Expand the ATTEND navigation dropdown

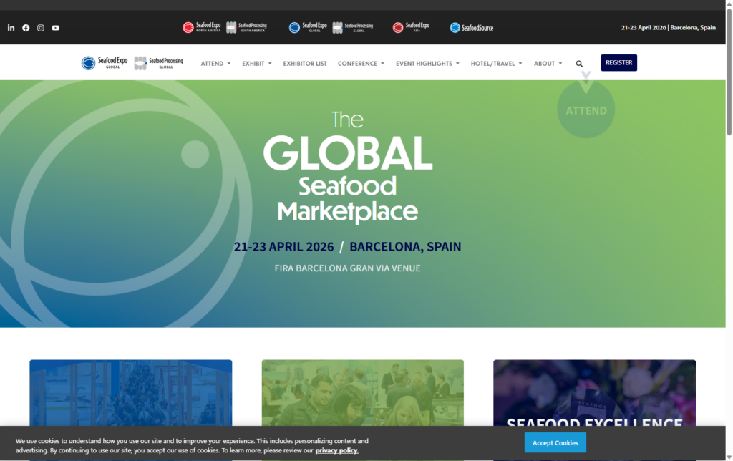(x=215, y=63)
